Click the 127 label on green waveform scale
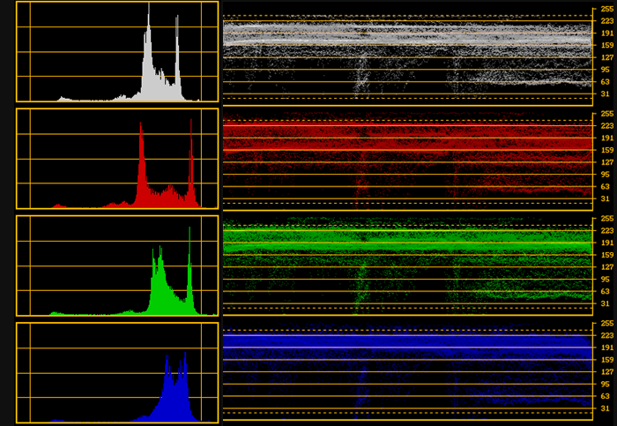The width and height of the screenshot is (617, 426). [607, 267]
